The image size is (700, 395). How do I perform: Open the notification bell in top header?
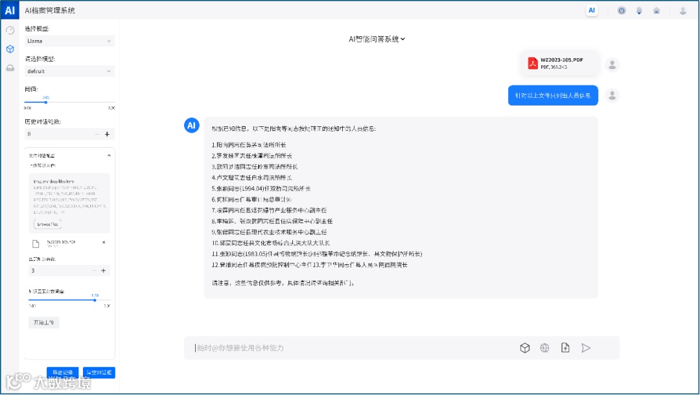coord(639,11)
